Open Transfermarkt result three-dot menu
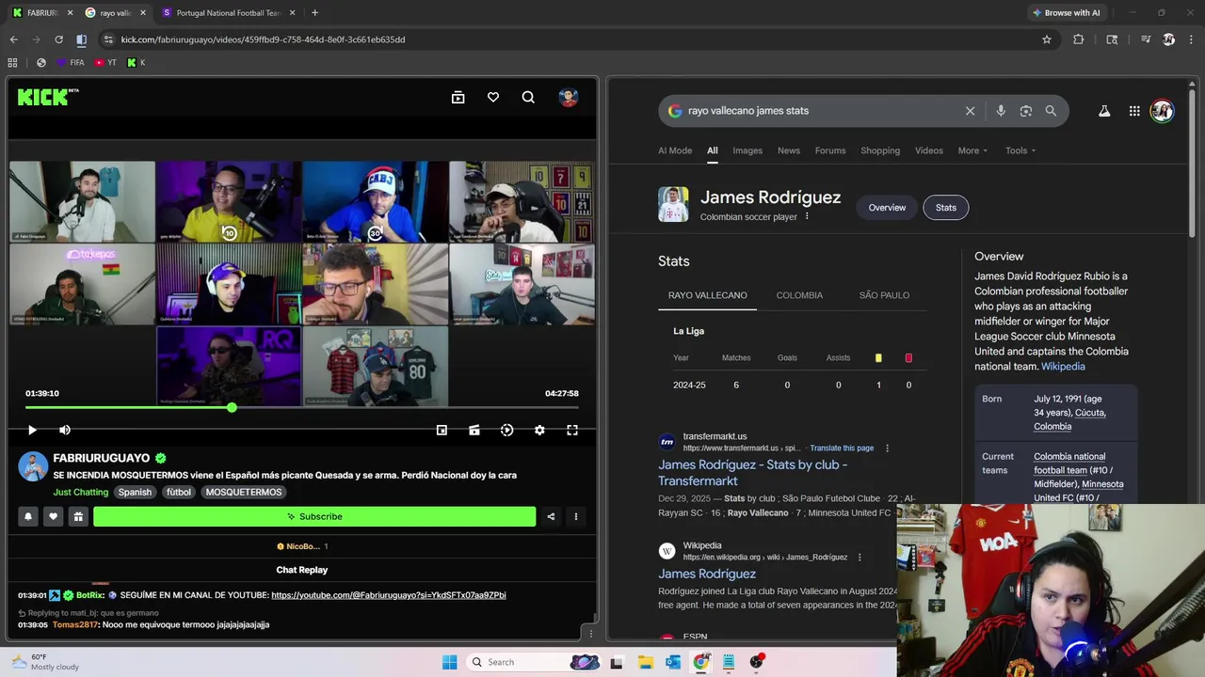Screen dimensions: 1205x677 [887, 449]
